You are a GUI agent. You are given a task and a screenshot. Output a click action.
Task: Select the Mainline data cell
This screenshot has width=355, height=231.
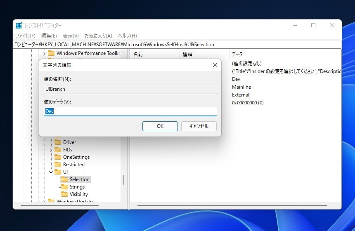click(x=241, y=87)
